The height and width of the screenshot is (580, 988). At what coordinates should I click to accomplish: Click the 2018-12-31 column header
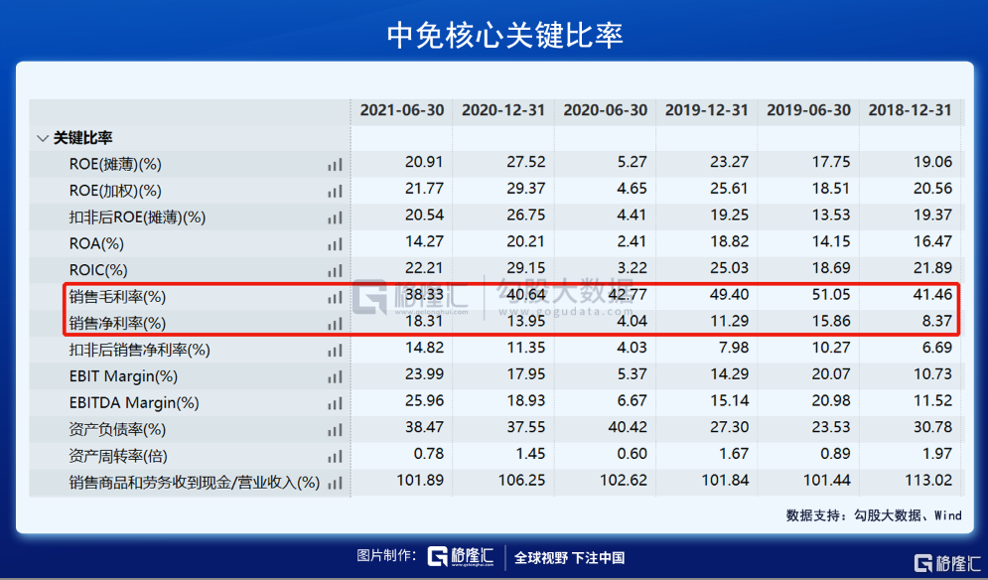click(910, 110)
